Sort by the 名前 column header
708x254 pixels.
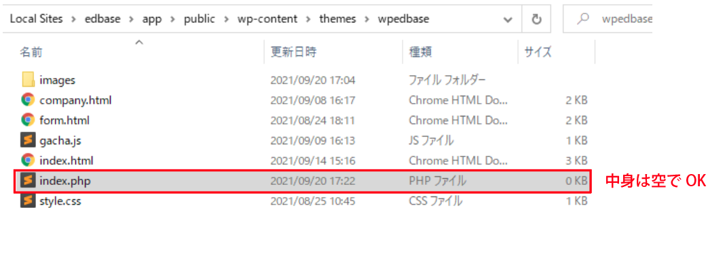pyautogui.click(x=31, y=52)
